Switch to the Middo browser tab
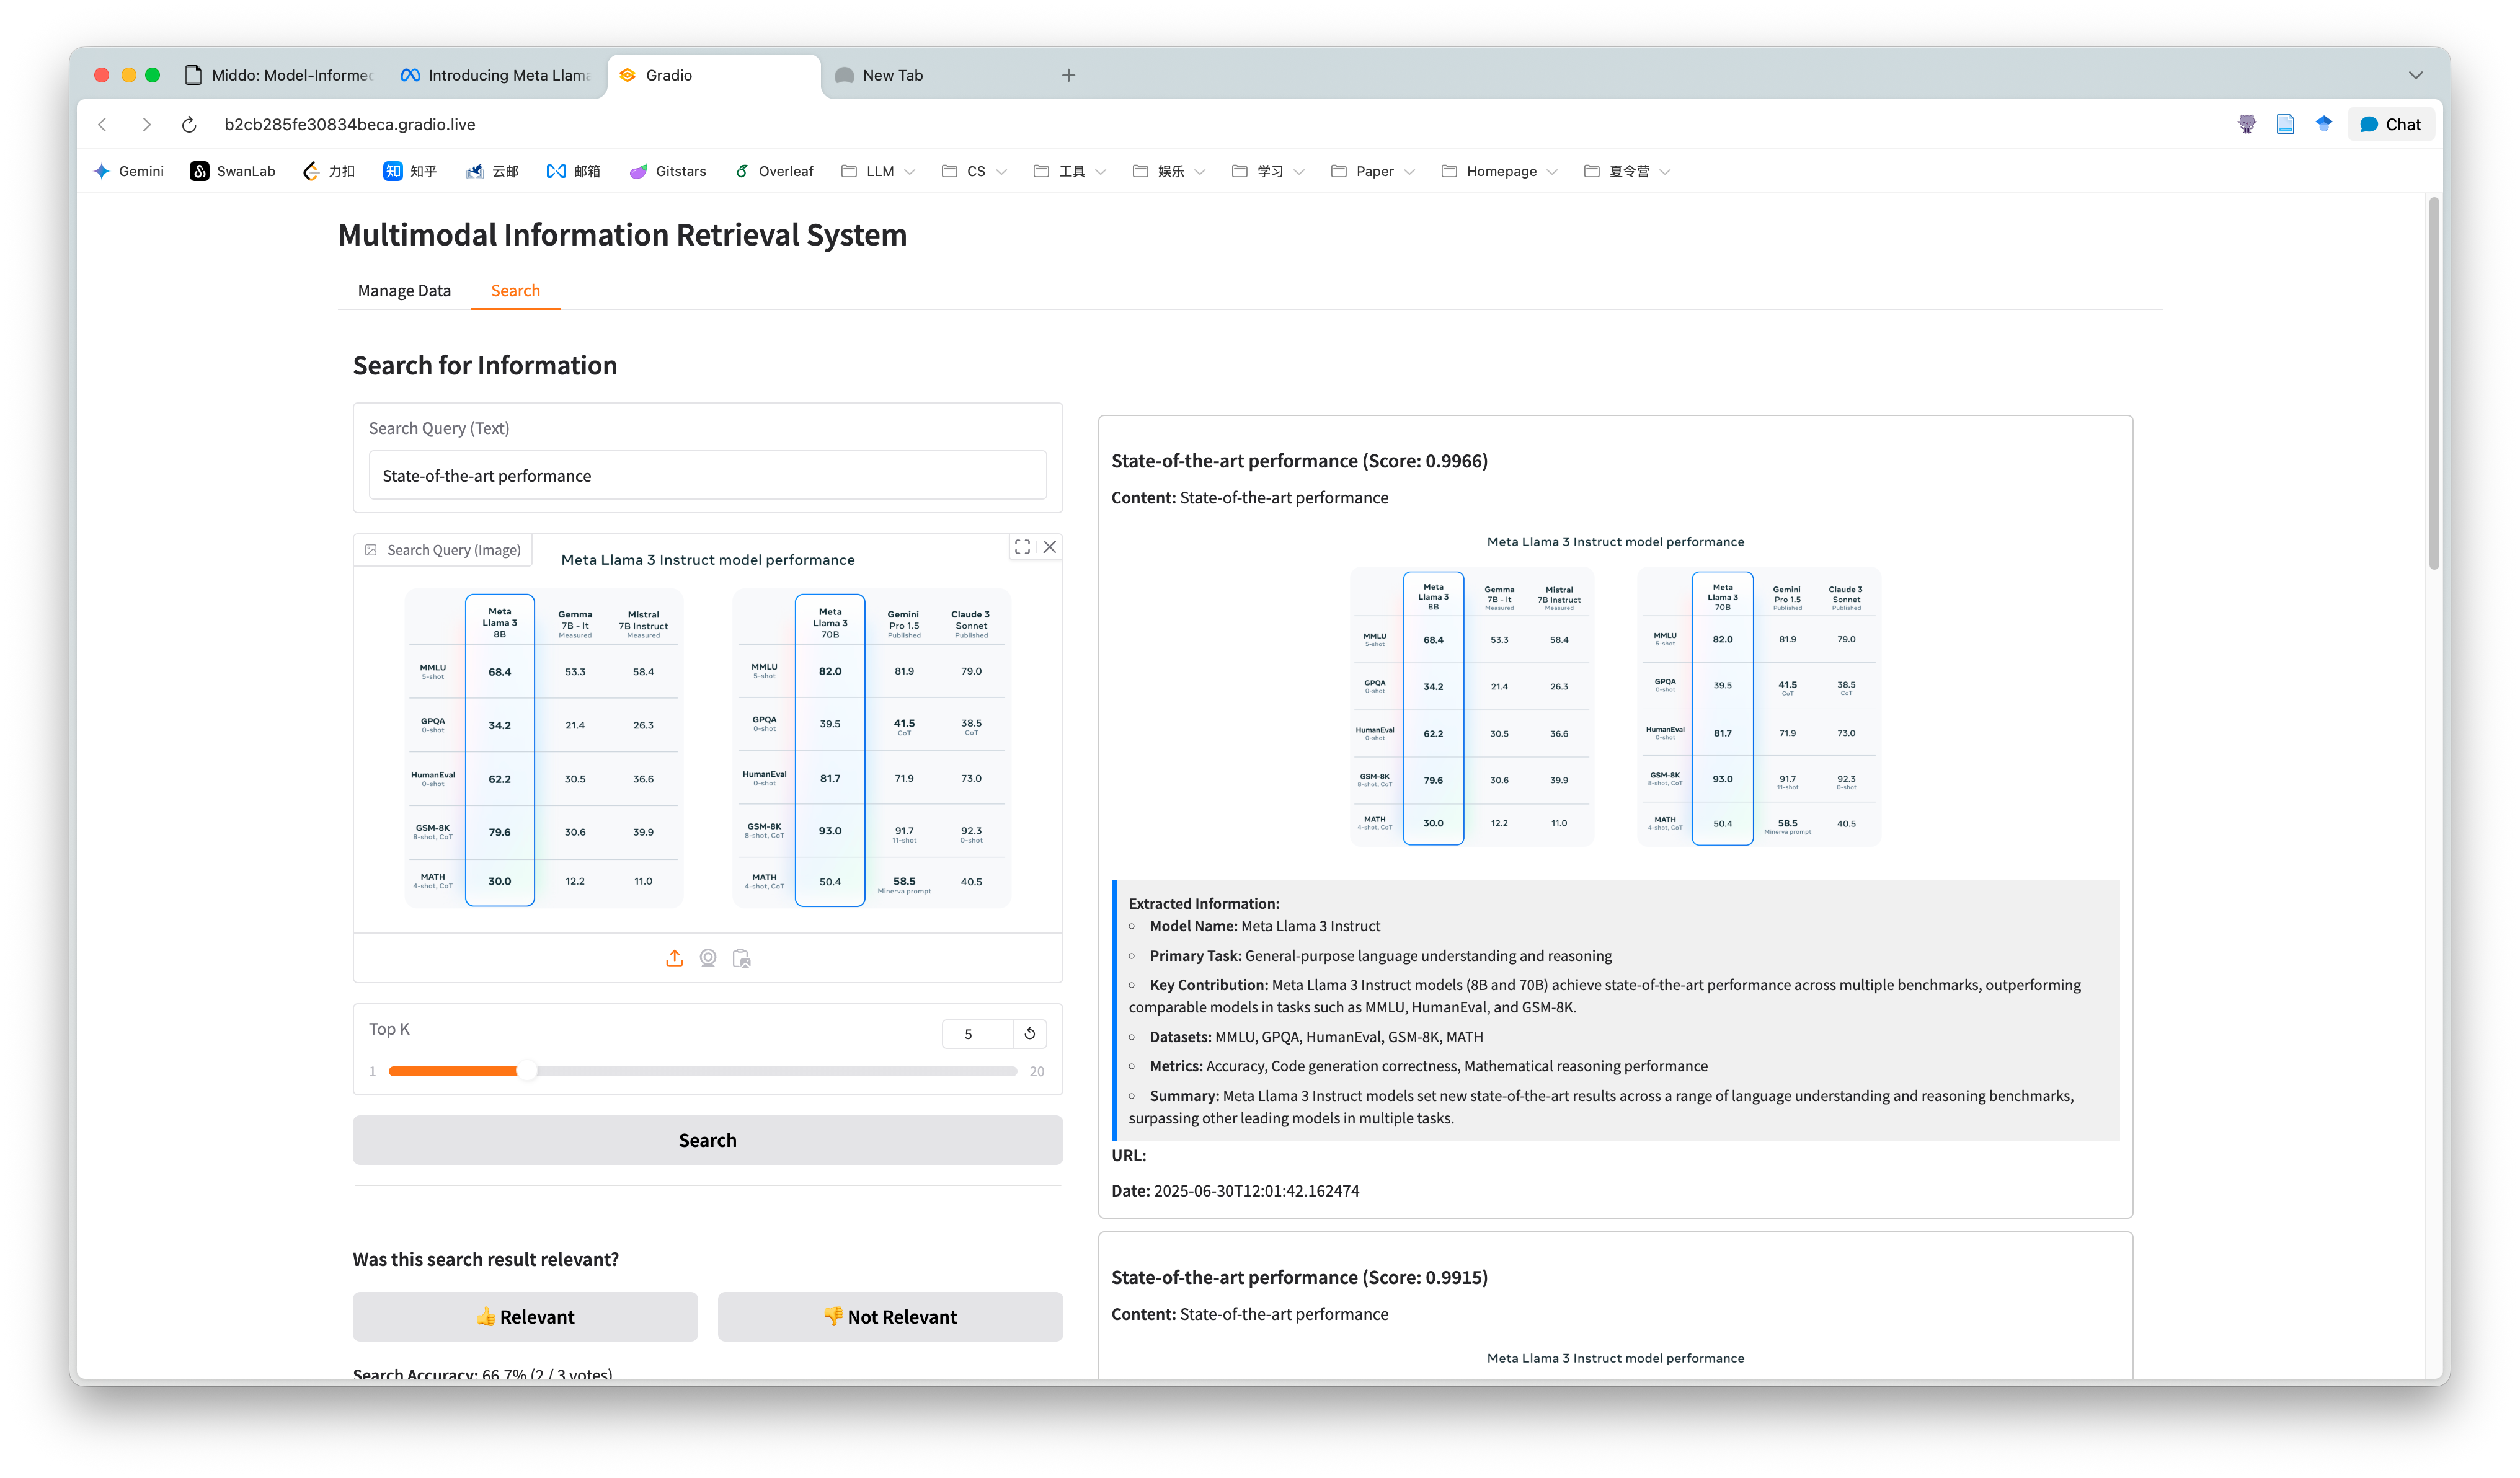 279,75
